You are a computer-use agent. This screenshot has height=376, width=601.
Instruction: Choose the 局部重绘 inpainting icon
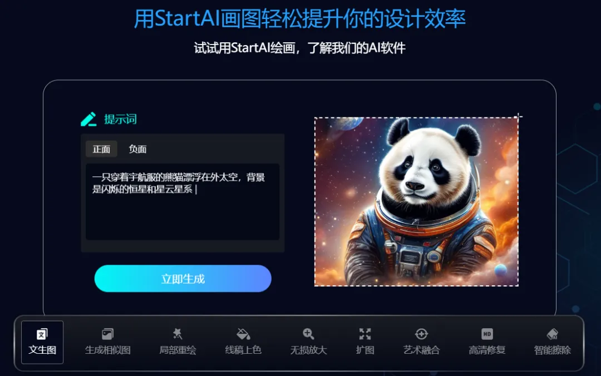178,334
